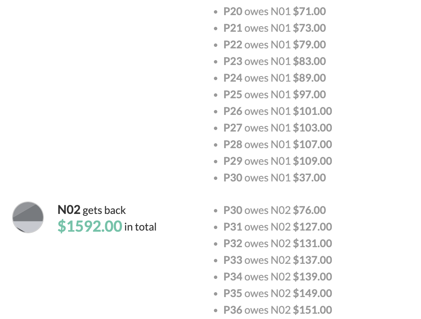Viewport: 421px width, 319px height.
Task: Click N02's $1592.00 total amount
Action: [90, 226]
